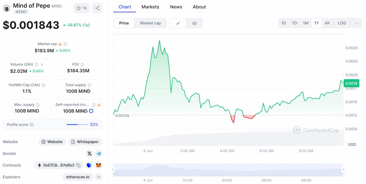The height and width of the screenshot is (184, 366).
Task: Open the Whitepaper link
Action: point(85,142)
